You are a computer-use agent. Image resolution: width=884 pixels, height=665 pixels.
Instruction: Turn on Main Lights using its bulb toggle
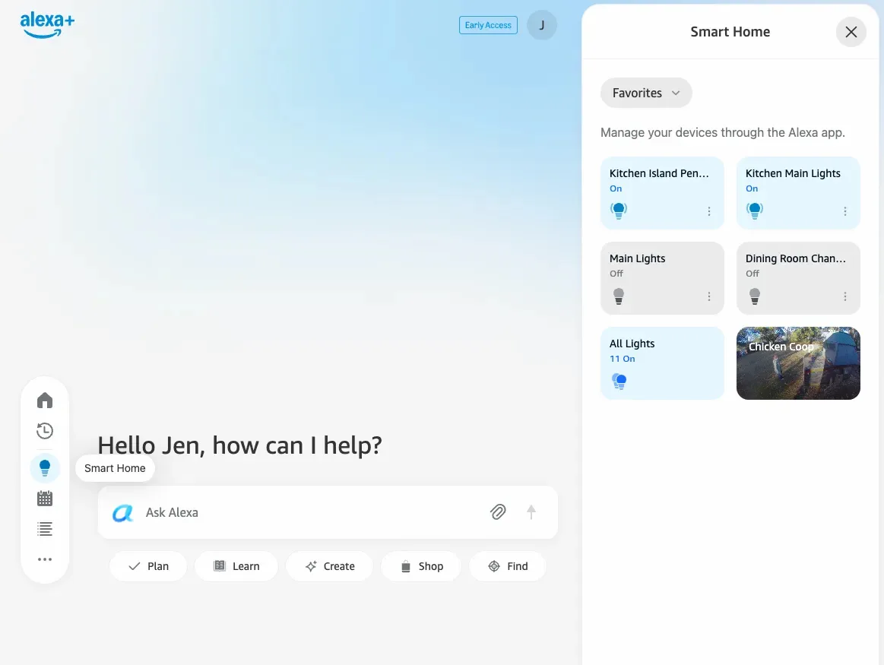pos(619,296)
